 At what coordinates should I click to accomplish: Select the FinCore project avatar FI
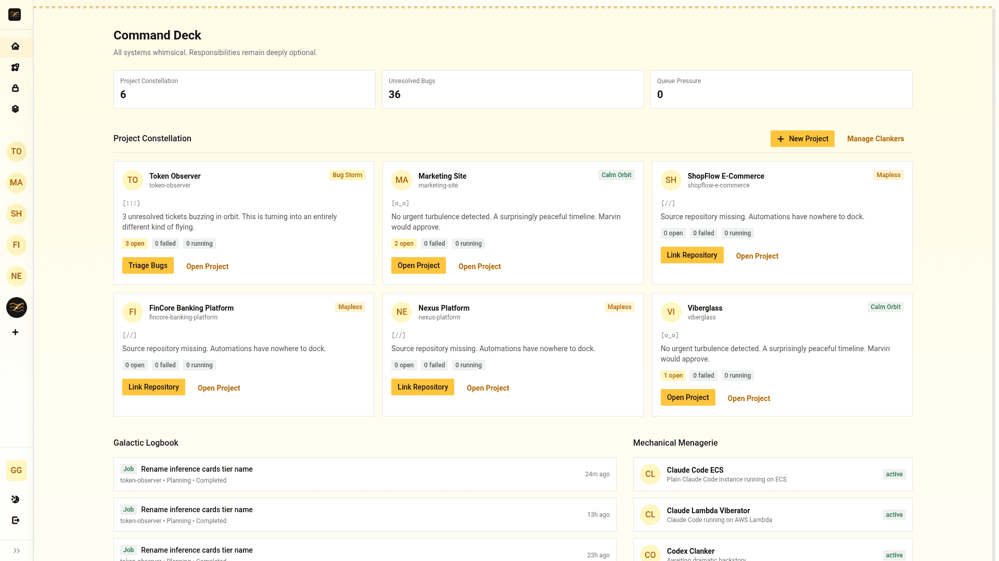[16, 245]
